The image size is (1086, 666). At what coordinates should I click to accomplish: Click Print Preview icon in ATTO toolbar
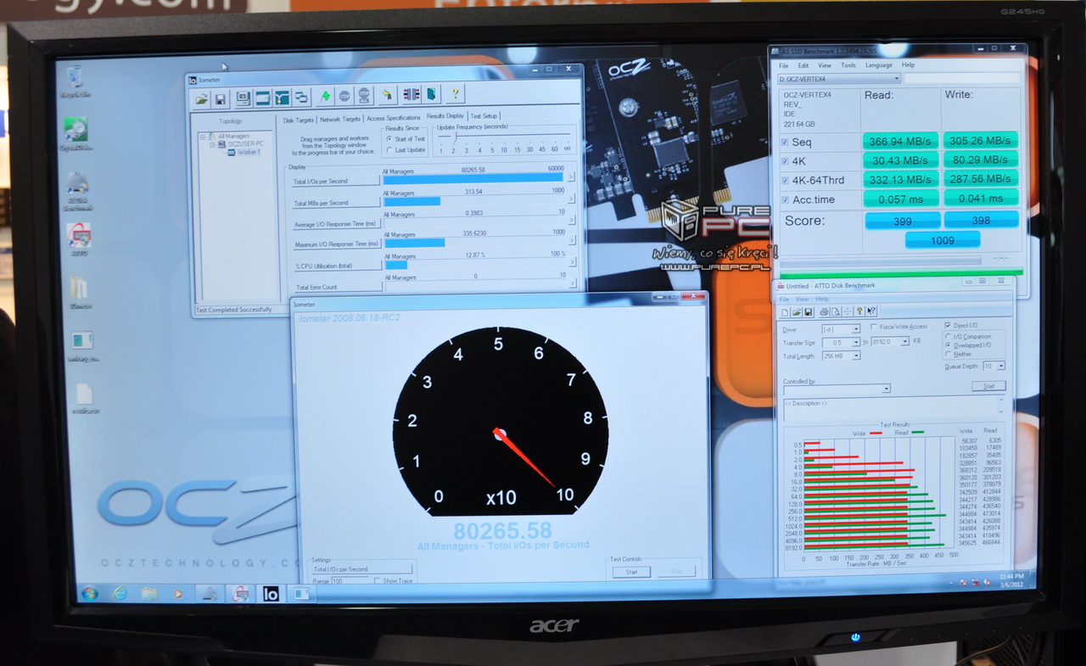pos(836,311)
